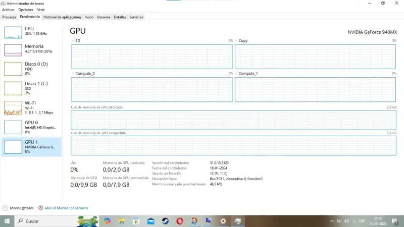Viewport: 404px width, 227px height.
Task: Launch Steam from the taskbar
Action: [x=165, y=221]
